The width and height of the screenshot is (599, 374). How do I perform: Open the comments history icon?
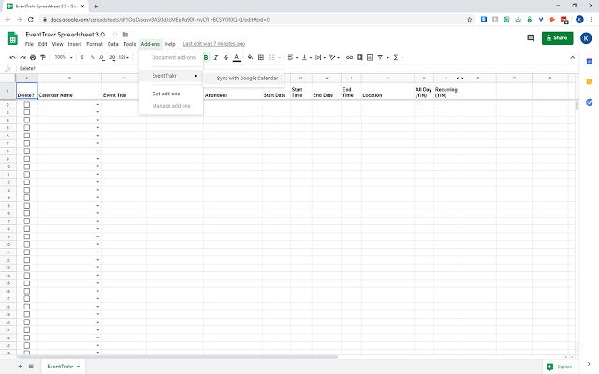(531, 37)
